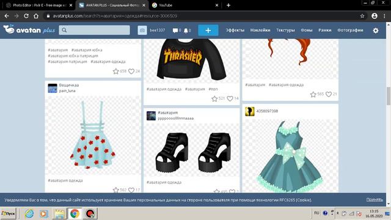Click the #аватария юбка hashtag
The image size is (391, 220).
(x=87, y=50)
